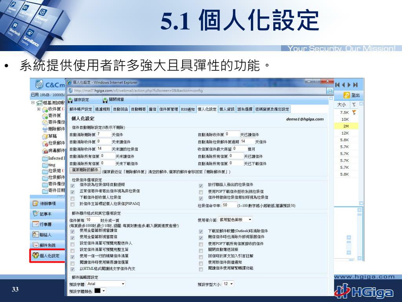Enable 於信件主旨標記個人垃圾信[PSPAM] checkbox
402x302 pixels.
click(73, 204)
